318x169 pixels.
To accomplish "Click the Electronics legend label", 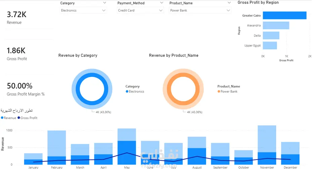I will pyautogui.click(x=136, y=91).
